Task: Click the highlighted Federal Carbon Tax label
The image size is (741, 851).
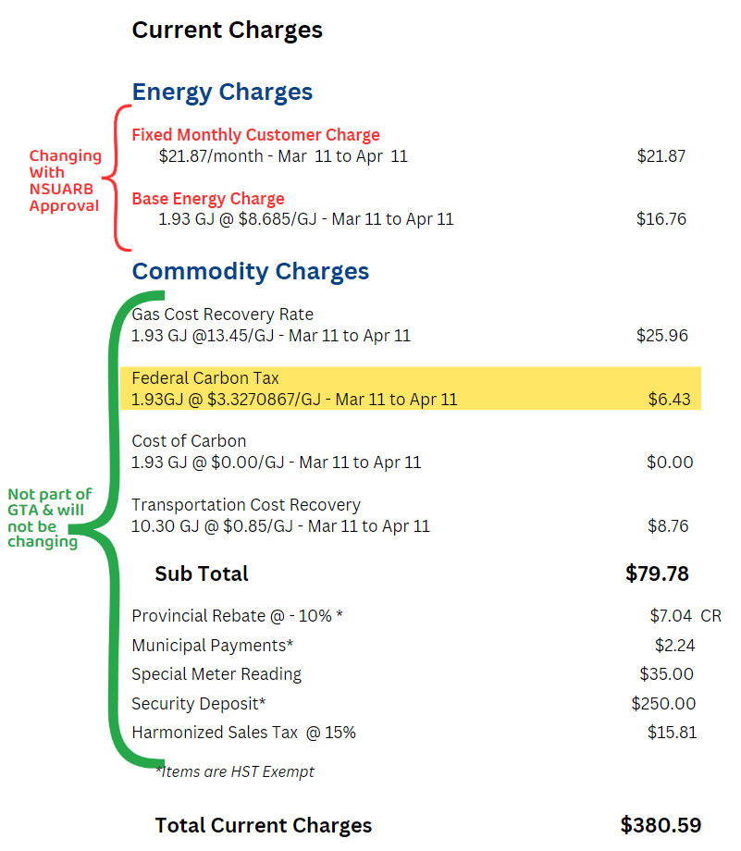Action: [x=205, y=378]
